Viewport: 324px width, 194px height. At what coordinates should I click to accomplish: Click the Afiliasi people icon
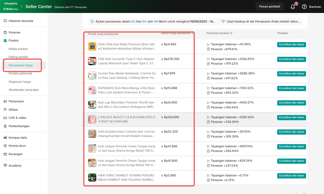click(x=5, y=110)
